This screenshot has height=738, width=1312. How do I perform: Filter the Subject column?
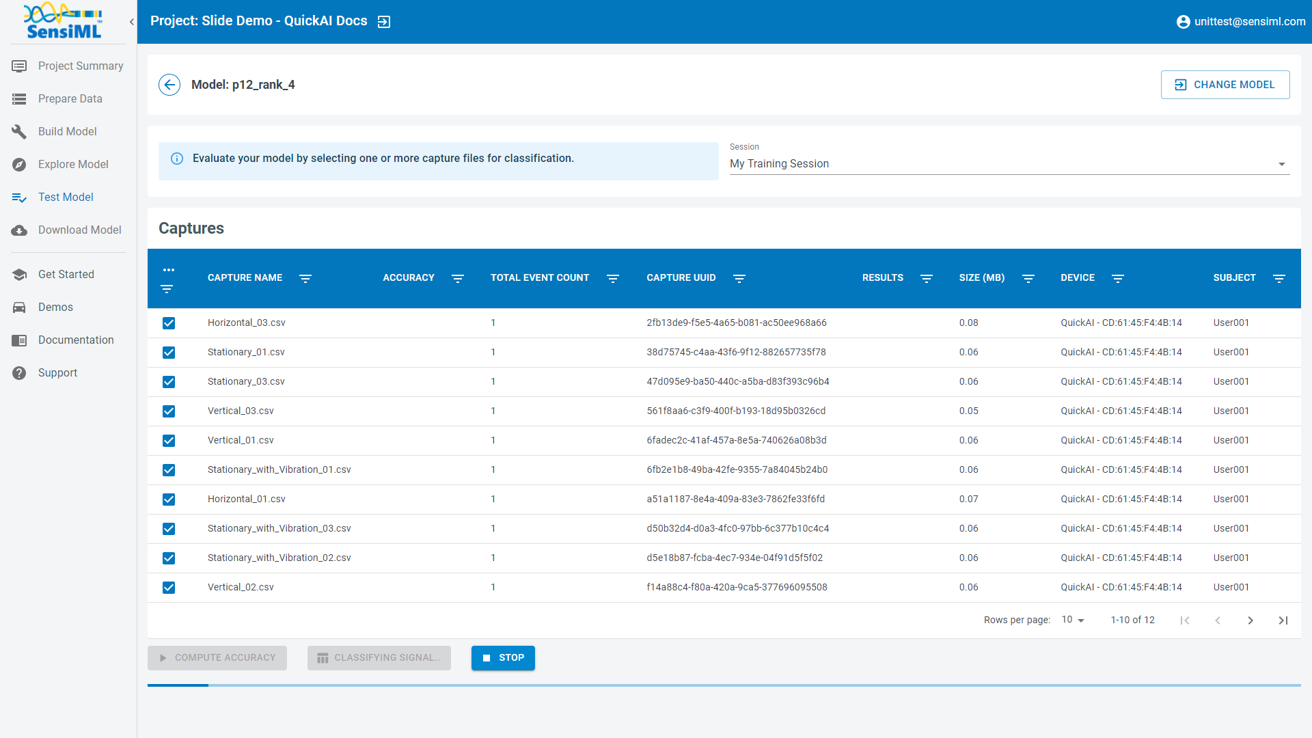tap(1279, 278)
